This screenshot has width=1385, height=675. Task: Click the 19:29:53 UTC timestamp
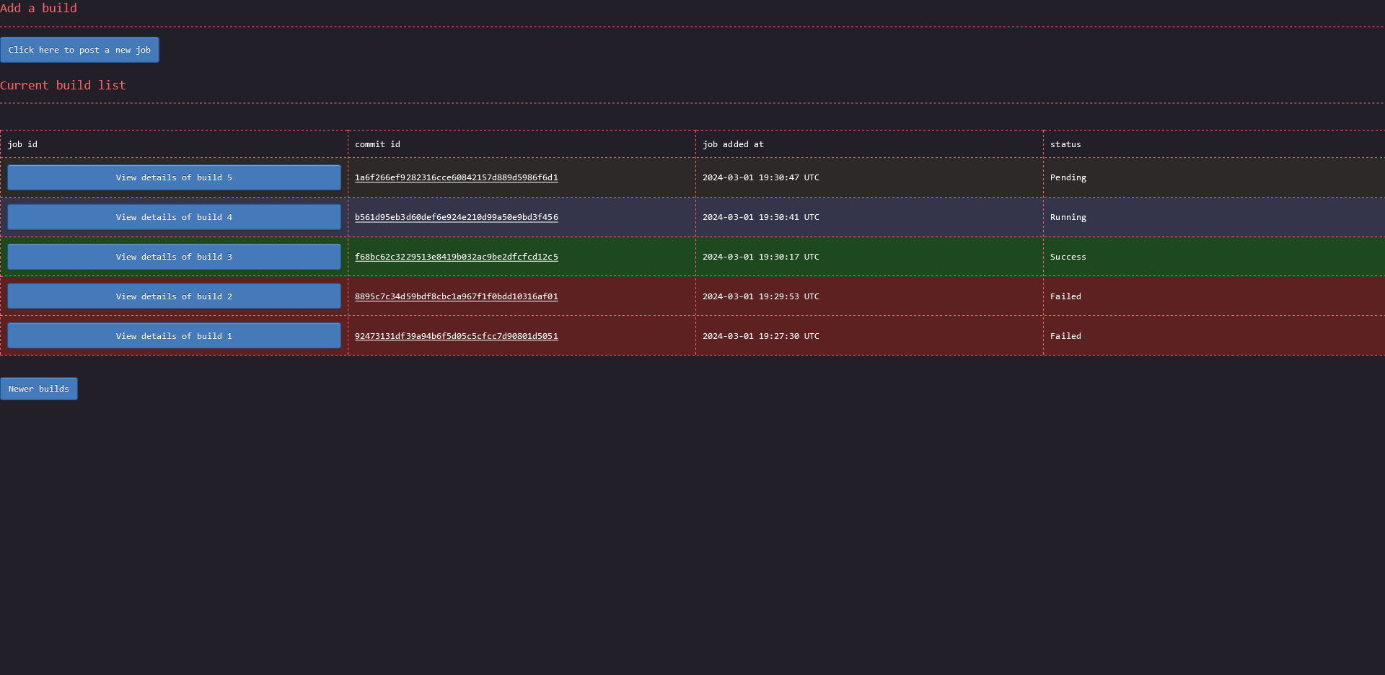760,296
